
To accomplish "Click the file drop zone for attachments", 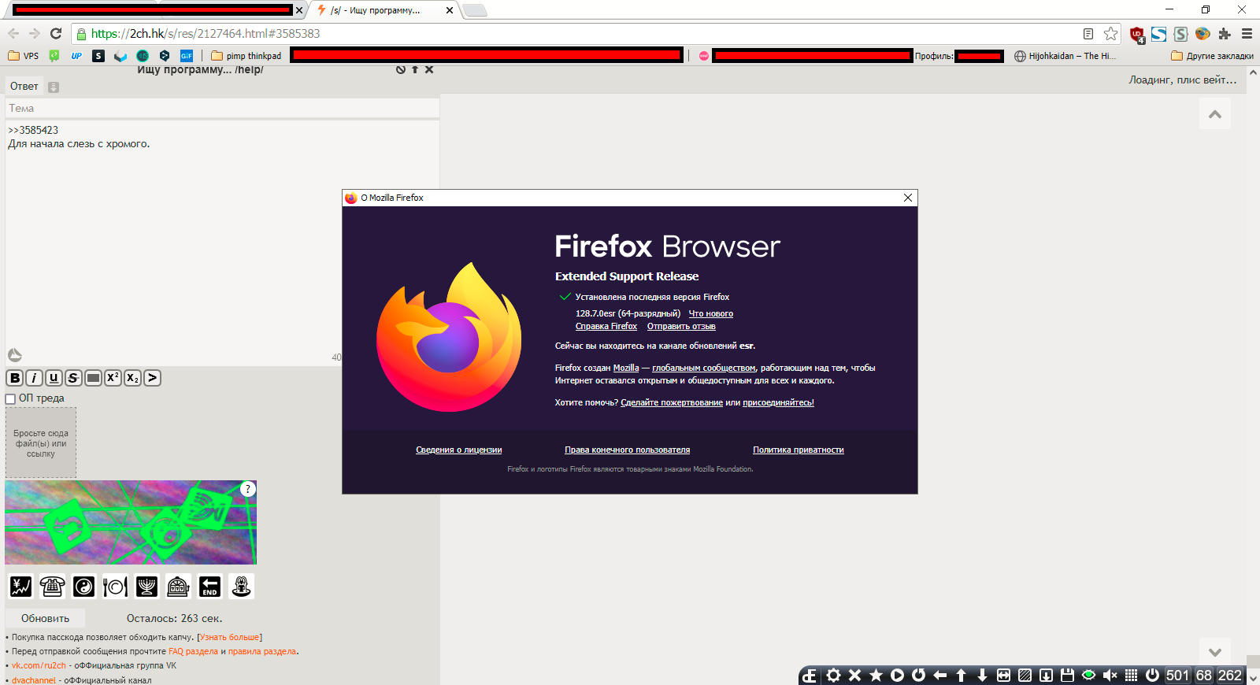I will tap(41, 442).
